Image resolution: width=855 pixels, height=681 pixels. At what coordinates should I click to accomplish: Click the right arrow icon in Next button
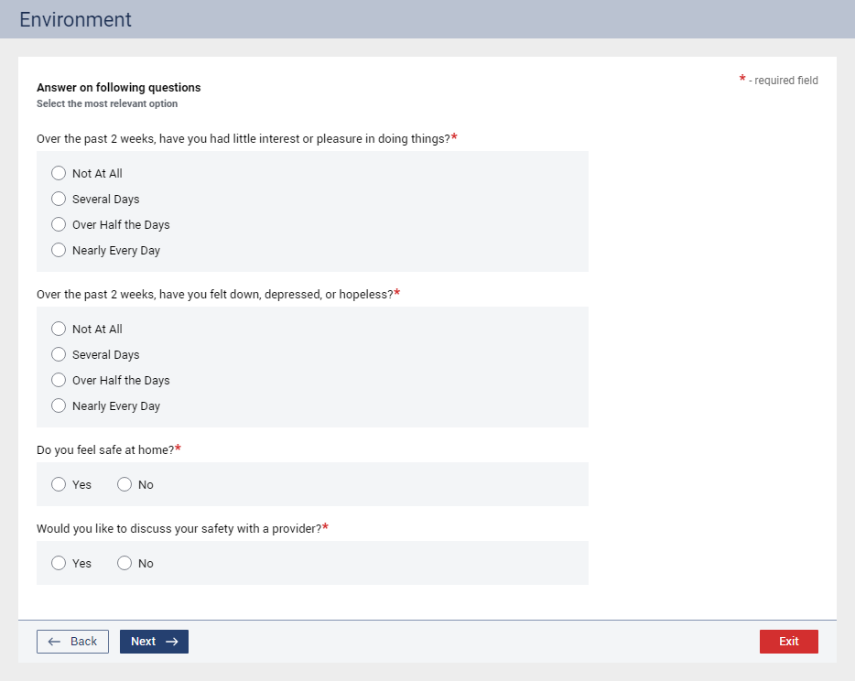(x=171, y=642)
